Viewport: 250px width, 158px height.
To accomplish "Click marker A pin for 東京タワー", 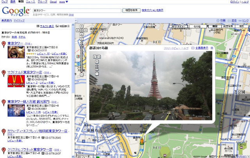I will [x=4, y=44].
